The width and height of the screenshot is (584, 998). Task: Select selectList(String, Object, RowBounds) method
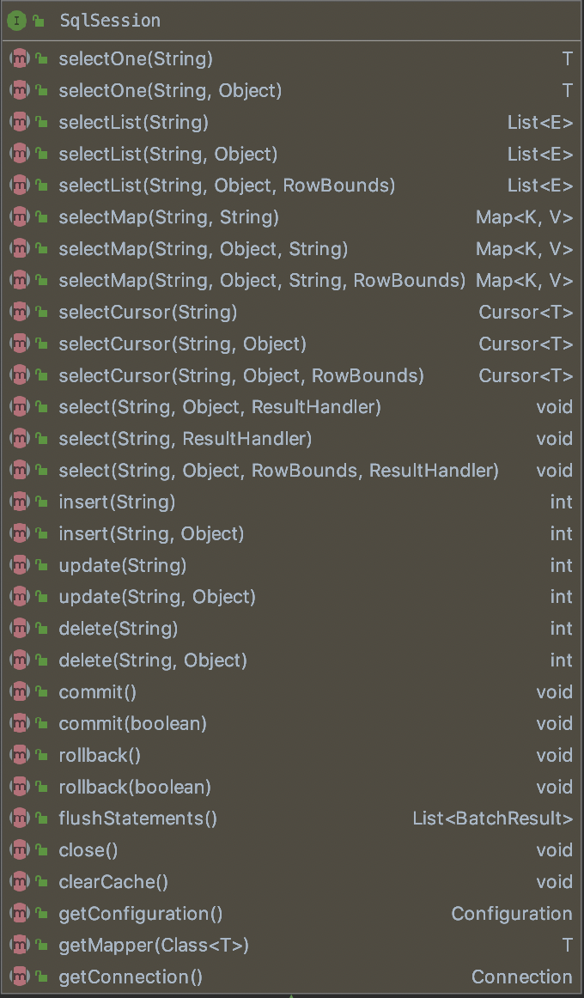coord(227,186)
